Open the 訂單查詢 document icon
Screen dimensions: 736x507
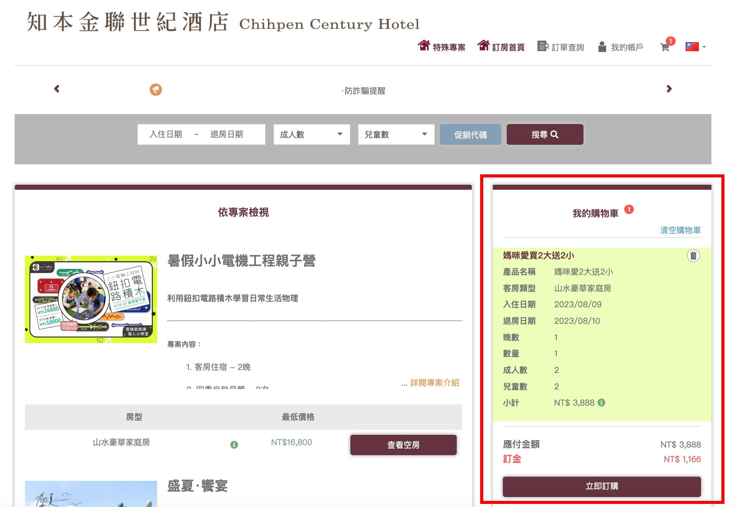tap(543, 46)
